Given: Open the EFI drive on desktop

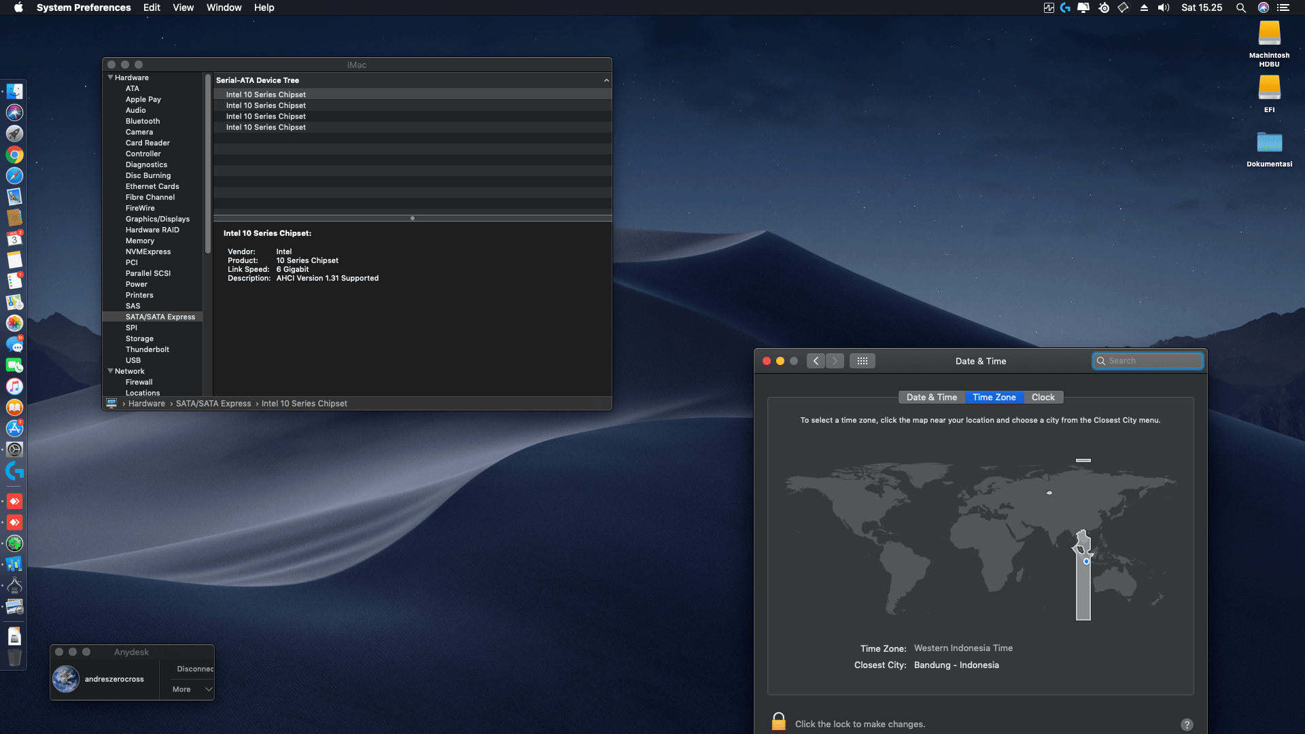Looking at the screenshot, I should tap(1269, 88).
